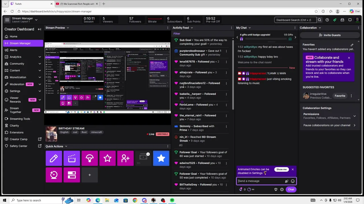This screenshot has height=204, width=364.
Task: Open Spotify from the Windows taskbar
Action: [x=172, y=200]
